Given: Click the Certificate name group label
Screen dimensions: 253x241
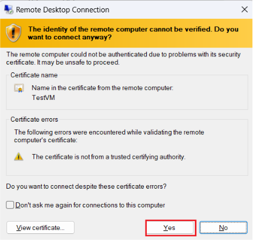Looking at the screenshot, I should 34,75.
